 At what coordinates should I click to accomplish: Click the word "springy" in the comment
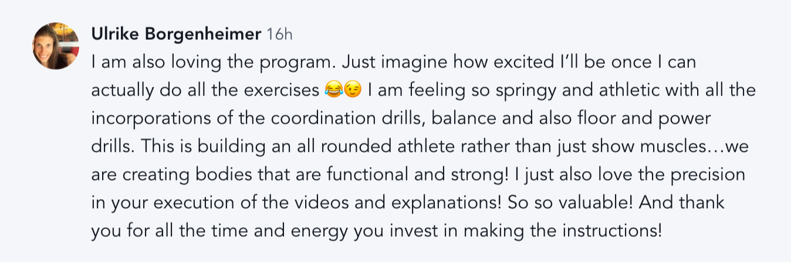coord(503,90)
